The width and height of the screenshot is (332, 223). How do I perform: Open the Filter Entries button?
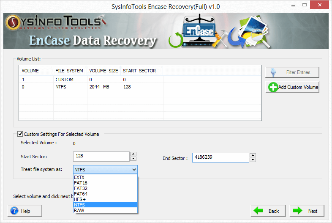pyautogui.click(x=292, y=72)
